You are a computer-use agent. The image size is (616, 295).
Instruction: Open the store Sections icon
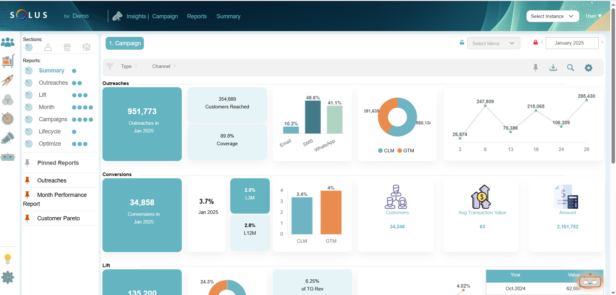click(x=67, y=47)
